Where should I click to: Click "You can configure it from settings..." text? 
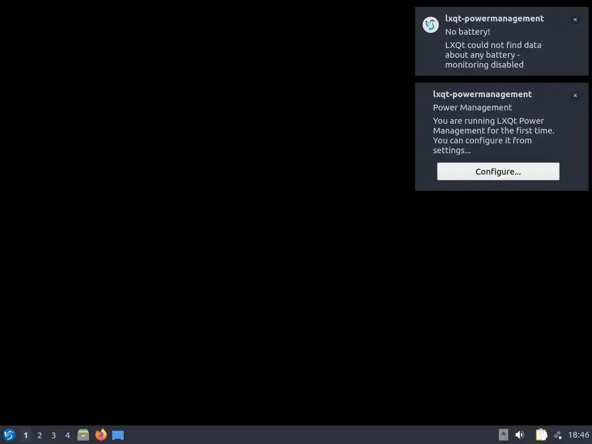point(482,145)
